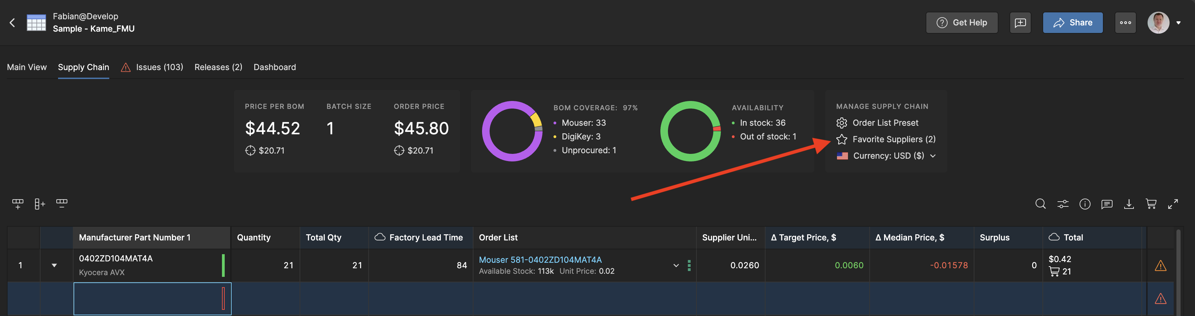The height and width of the screenshot is (316, 1195).
Task: Click the add column icon
Action: pyautogui.click(x=40, y=204)
